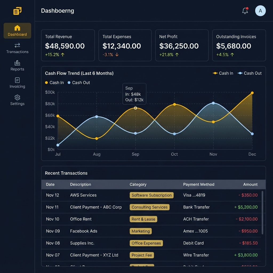Click the transactions table scrollbar
The image size is (273, 273).
(262, 212)
